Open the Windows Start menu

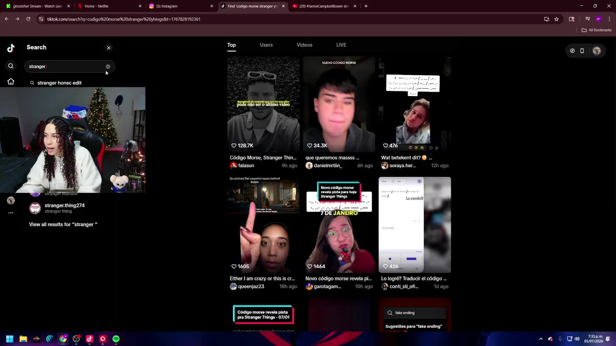pyautogui.click(x=10, y=339)
